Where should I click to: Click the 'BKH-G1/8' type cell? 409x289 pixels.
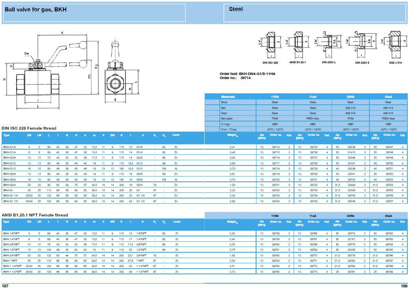click(9, 147)
